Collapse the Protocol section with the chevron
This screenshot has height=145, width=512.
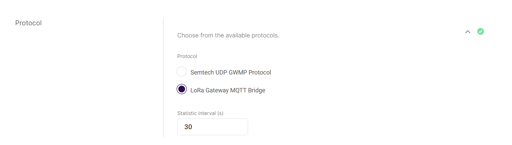click(x=468, y=32)
